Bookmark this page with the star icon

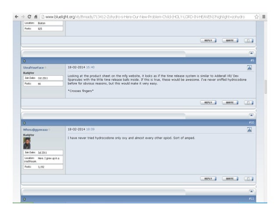pyautogui.click(x=256, y=17)
